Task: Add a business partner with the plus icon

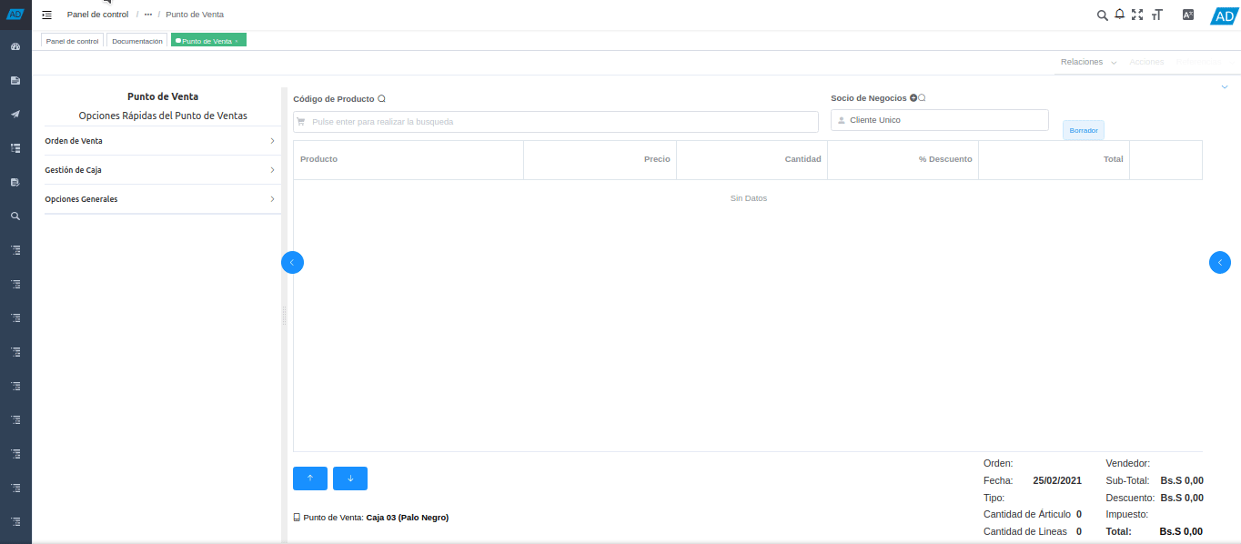Action: [915, 96]
